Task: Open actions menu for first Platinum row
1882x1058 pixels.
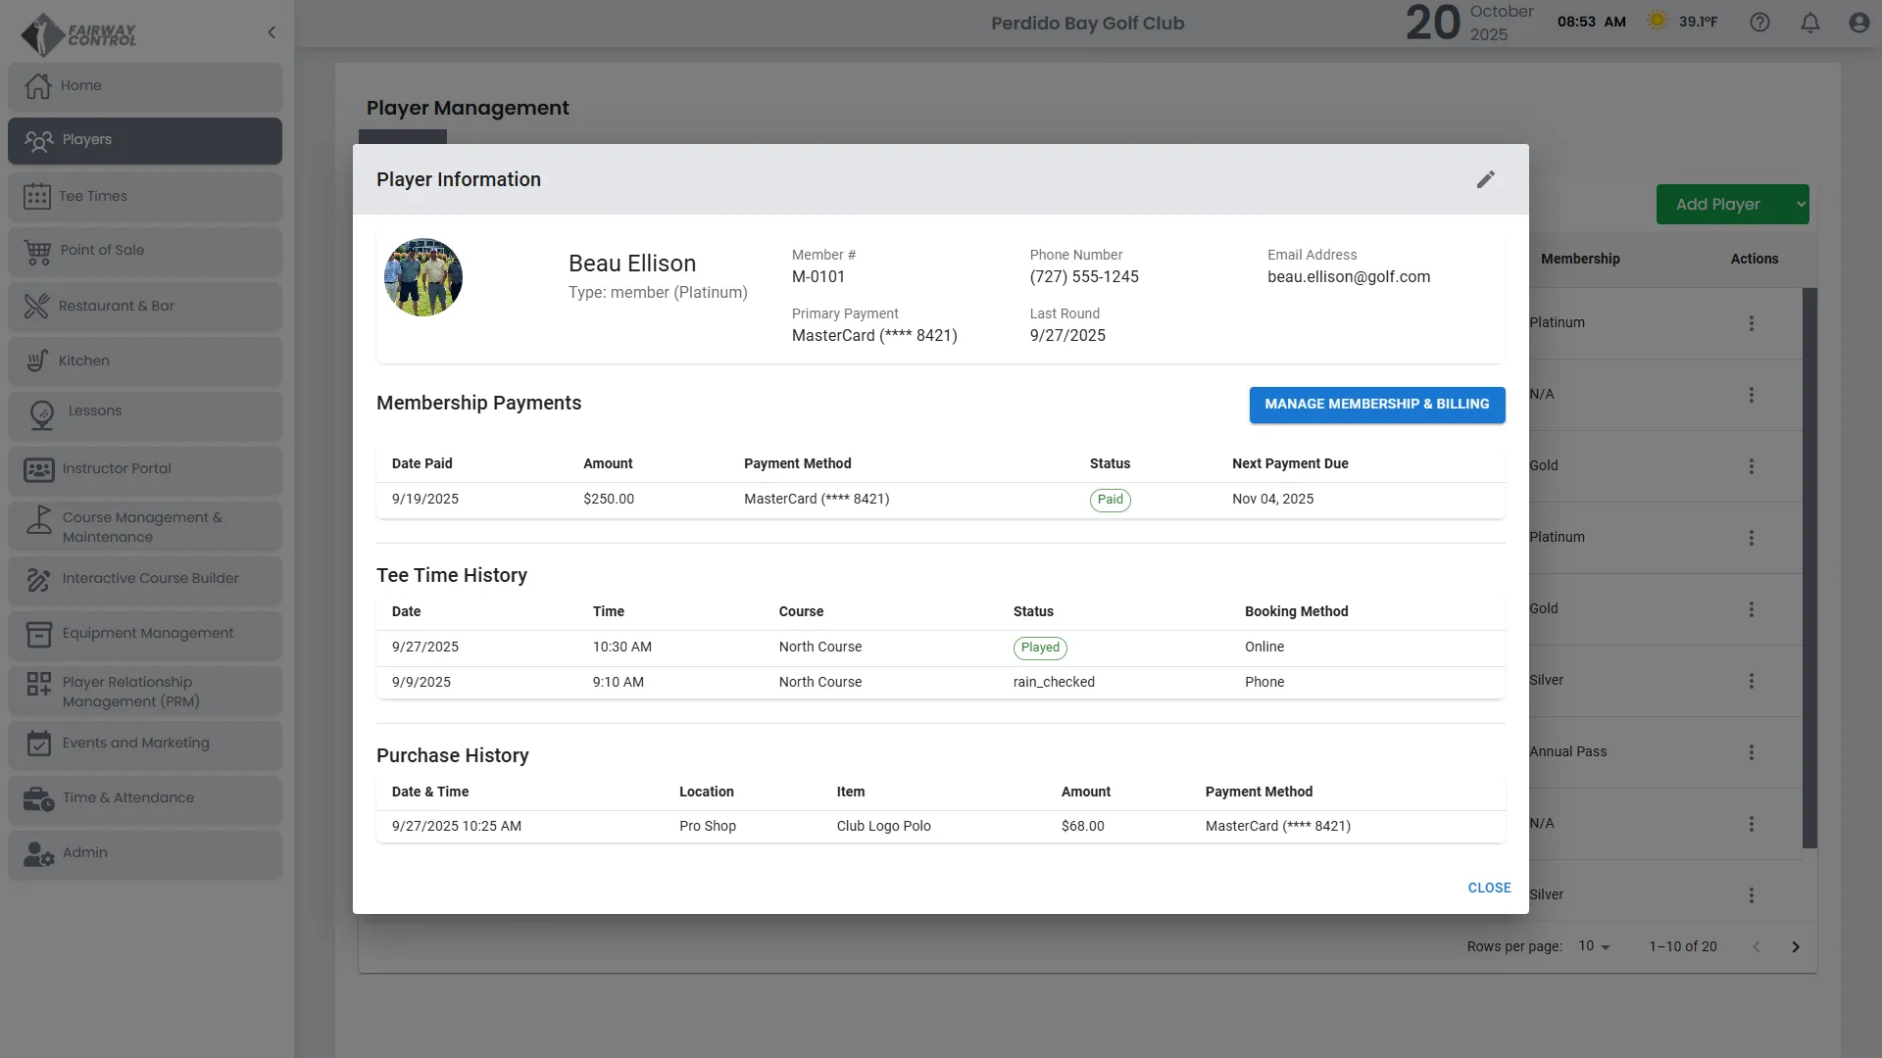Action: (x=1752, y=323)
